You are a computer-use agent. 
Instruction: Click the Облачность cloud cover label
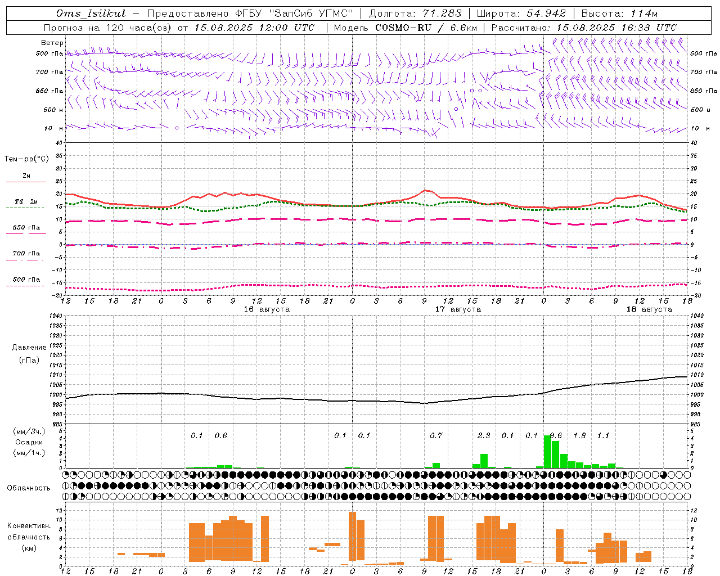29,488
